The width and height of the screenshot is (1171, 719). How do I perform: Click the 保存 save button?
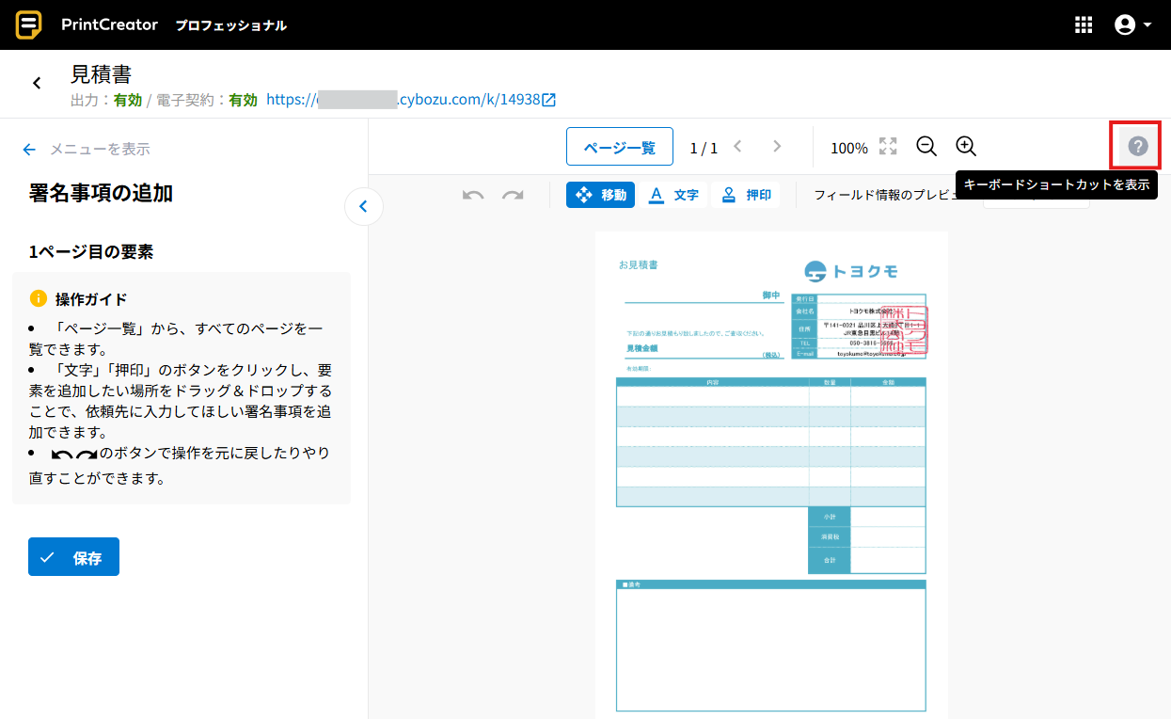point(73,557)
